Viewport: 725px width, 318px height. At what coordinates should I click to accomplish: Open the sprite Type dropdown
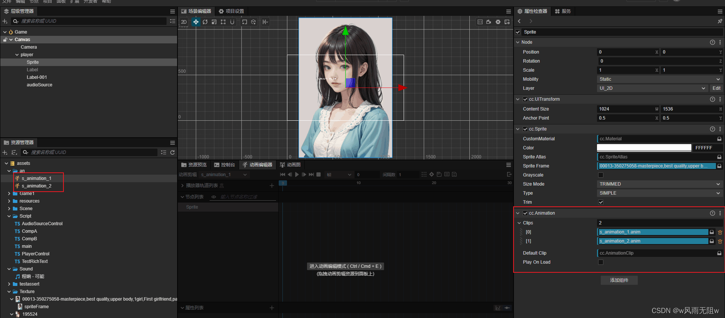[x=660, y=193]
